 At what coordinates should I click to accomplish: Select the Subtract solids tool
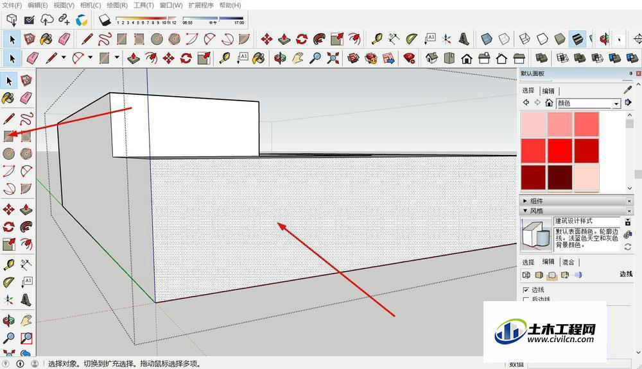597,58
